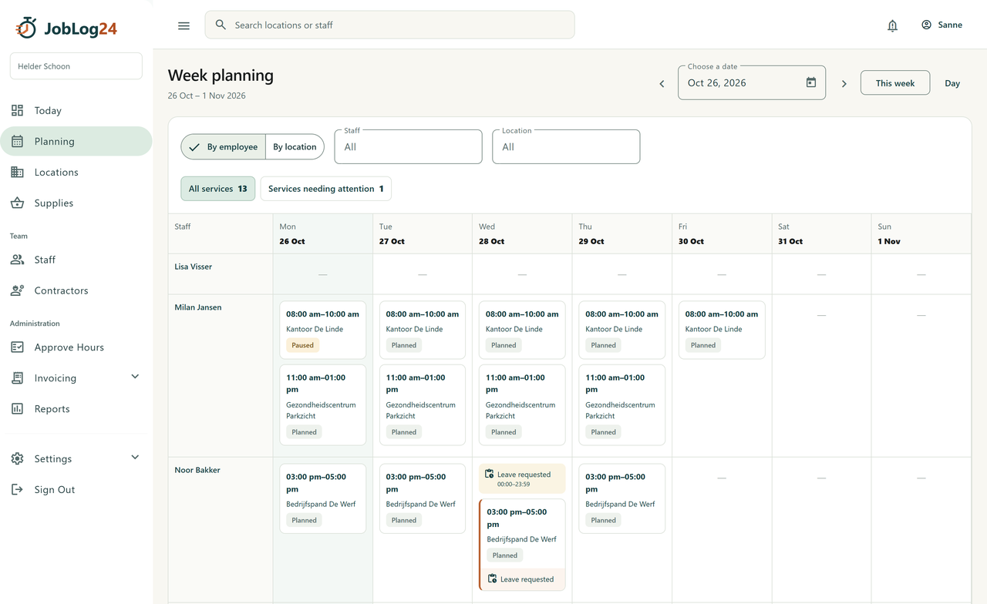The width and height of the screenshot is (987, 604).
Task: Go to previous week arrow
Action: pyautogui.click(x=662, y=83)
